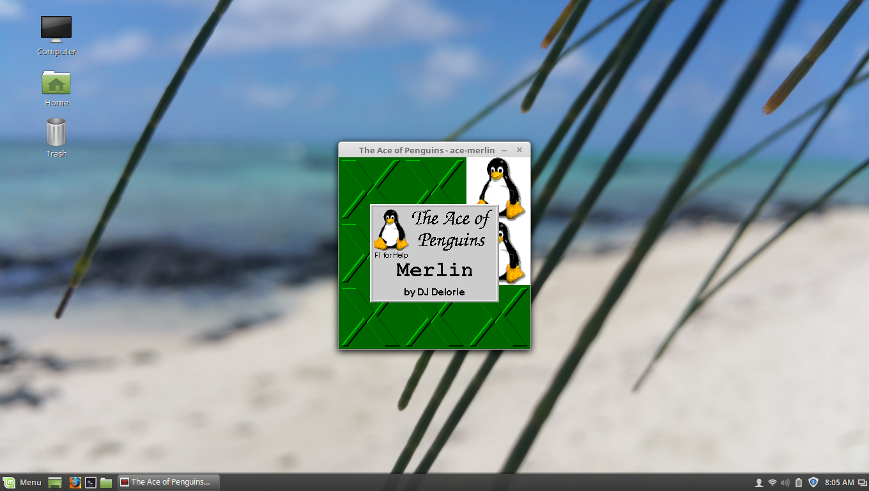This screenshot has height=491, width=869.
Task: Click the Show Desktop taskbar icon
Action: 55,482
